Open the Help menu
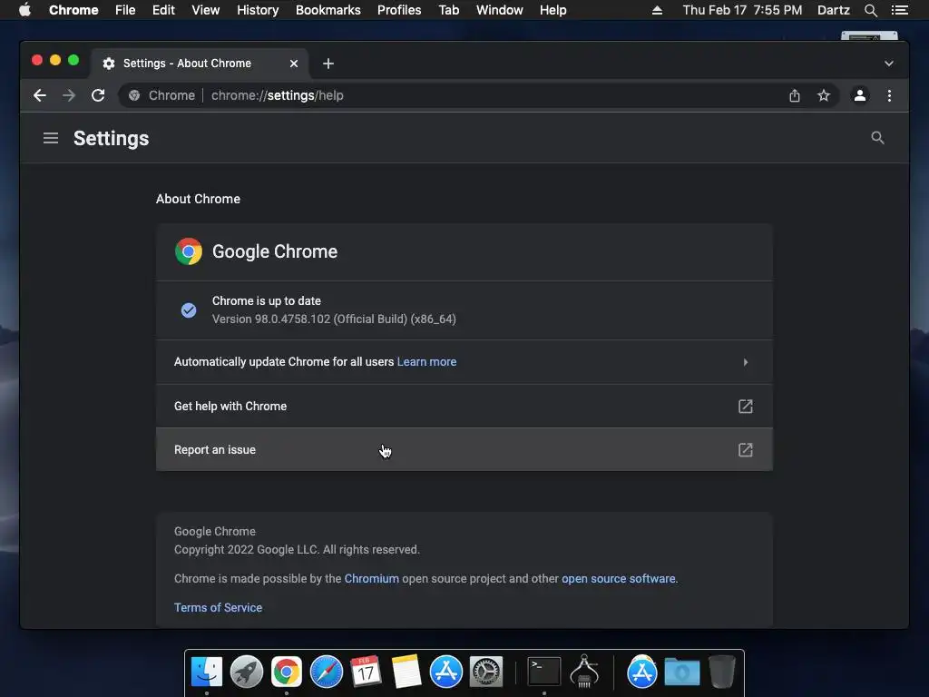929x697 pixels. pos(553,10)
